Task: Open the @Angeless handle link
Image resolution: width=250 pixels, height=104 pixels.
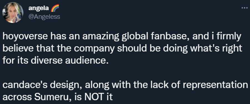Action: [x=44, y=16]
